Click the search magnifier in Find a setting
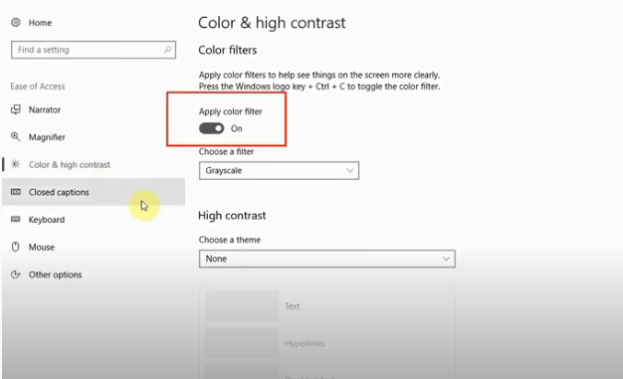 pos(167,50)
